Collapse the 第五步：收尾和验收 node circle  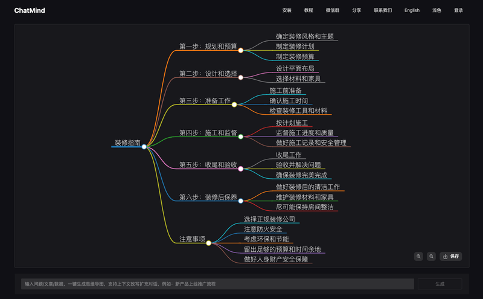241,169
